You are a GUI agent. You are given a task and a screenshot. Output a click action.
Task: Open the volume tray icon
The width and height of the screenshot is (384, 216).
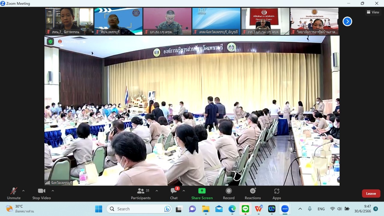point(340,209)
